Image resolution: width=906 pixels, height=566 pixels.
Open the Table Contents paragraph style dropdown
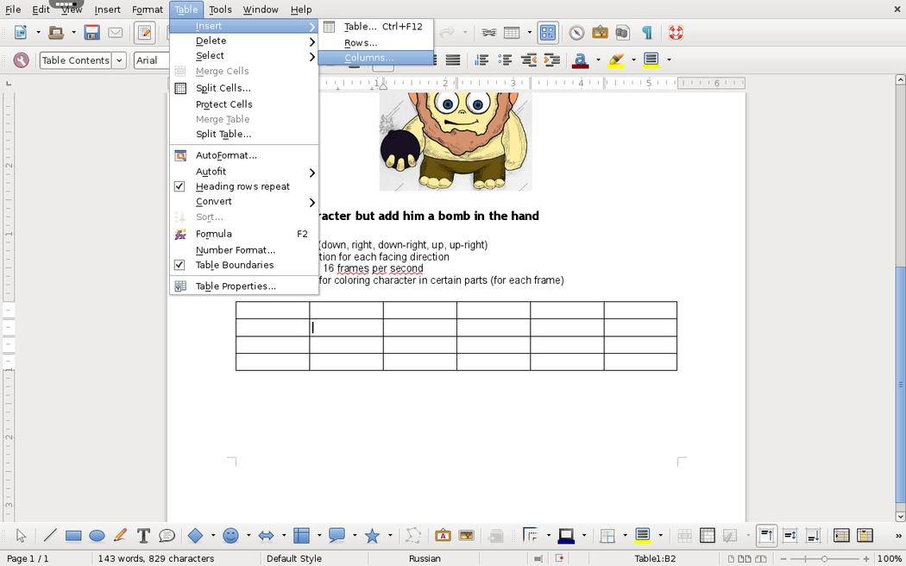[x=119, y=60]
